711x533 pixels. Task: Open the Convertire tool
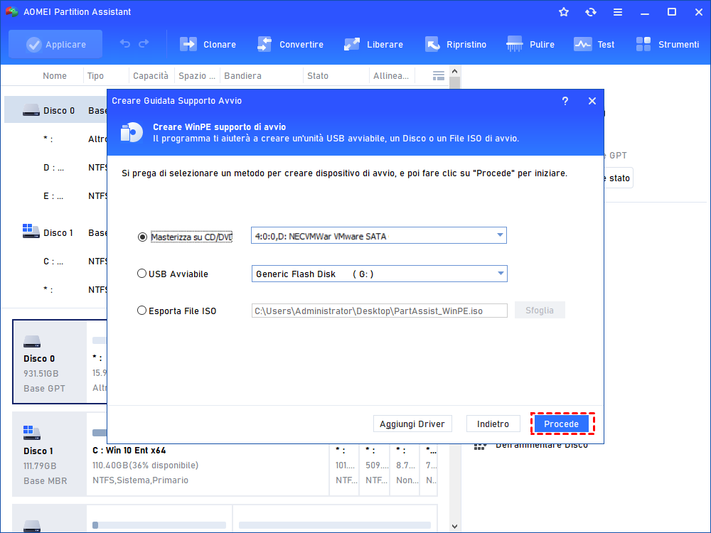click(x=290, y=44)
